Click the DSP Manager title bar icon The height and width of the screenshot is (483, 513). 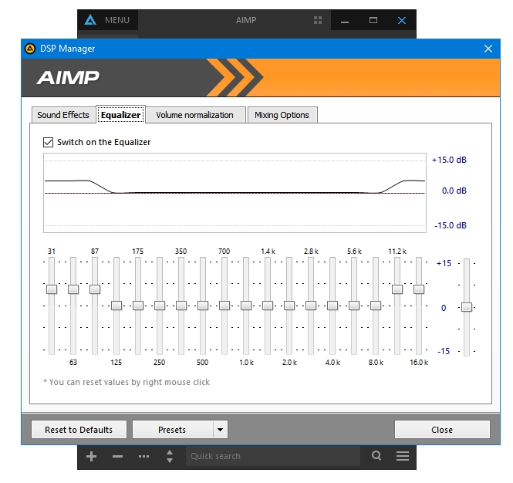[30, 49]
